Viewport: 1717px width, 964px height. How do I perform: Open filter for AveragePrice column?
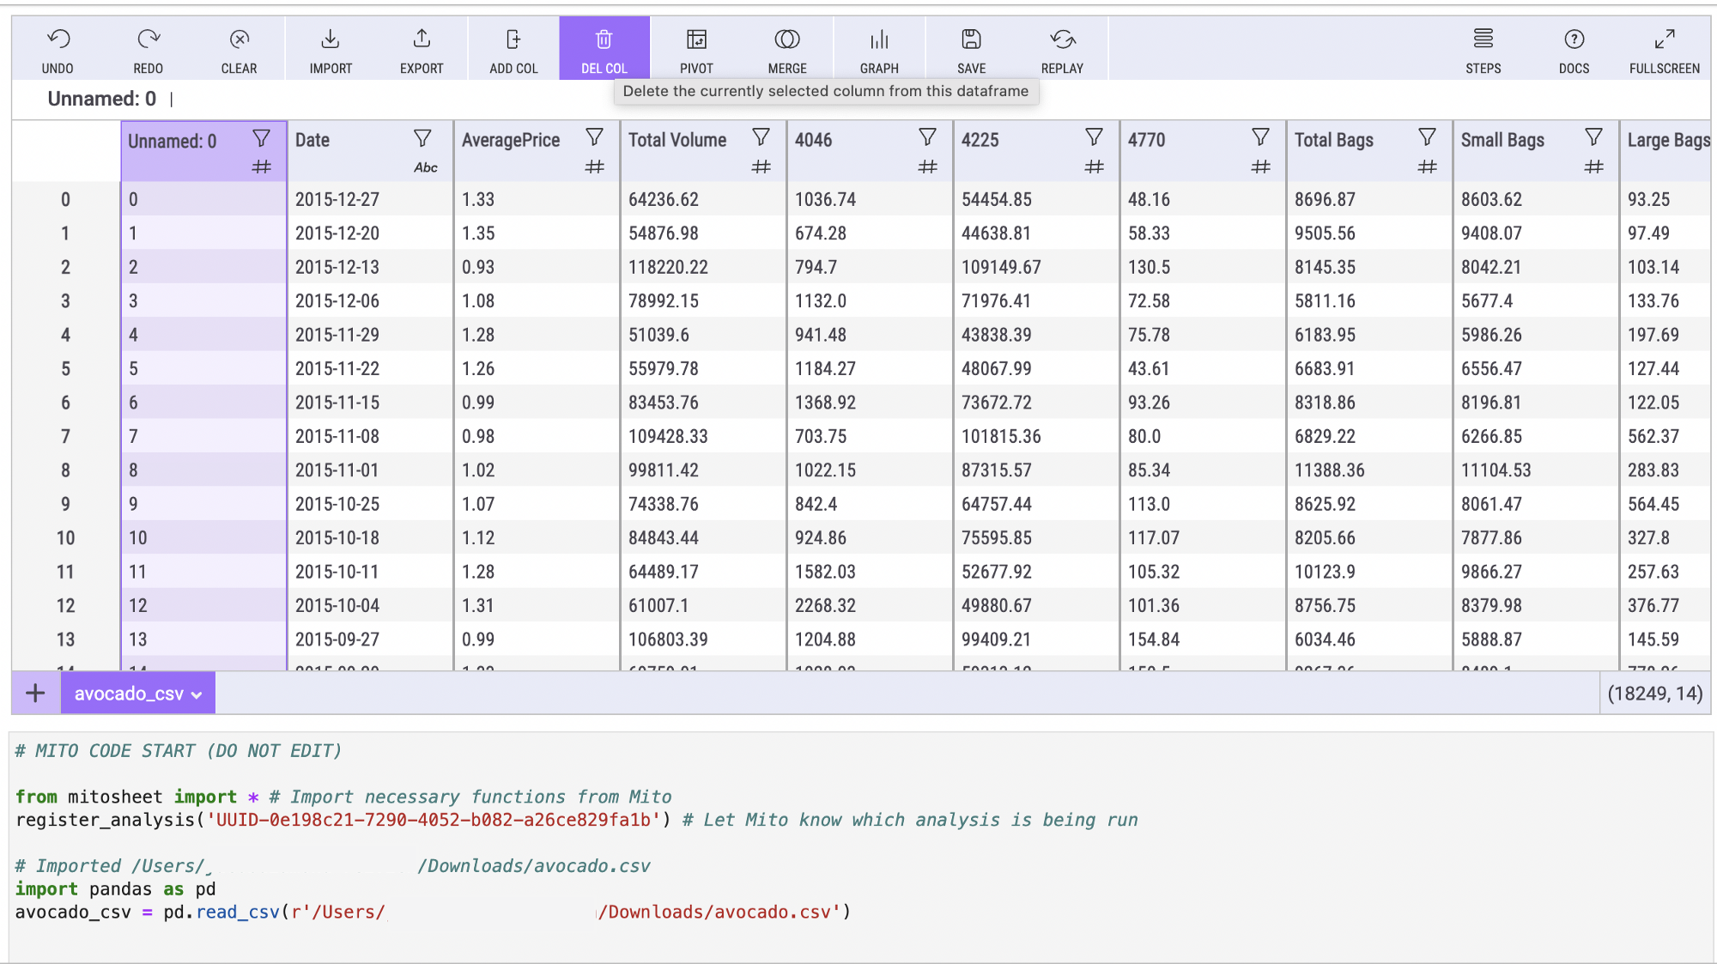point(594,138)
